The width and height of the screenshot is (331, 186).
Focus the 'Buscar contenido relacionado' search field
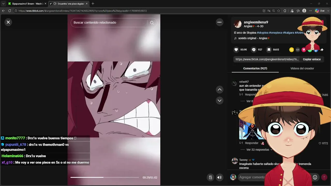click(x=109, y=22)
